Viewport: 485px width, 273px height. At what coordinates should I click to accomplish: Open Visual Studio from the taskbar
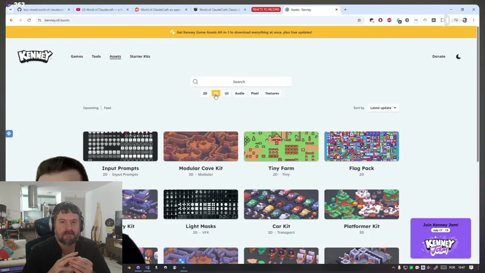(147, 267)
